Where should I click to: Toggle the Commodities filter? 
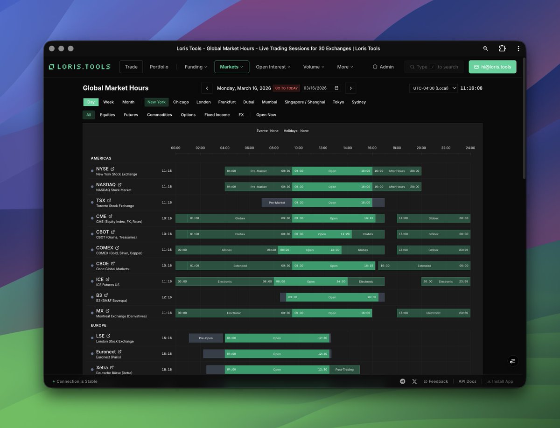pyautogui.click(x=160, y=115)
